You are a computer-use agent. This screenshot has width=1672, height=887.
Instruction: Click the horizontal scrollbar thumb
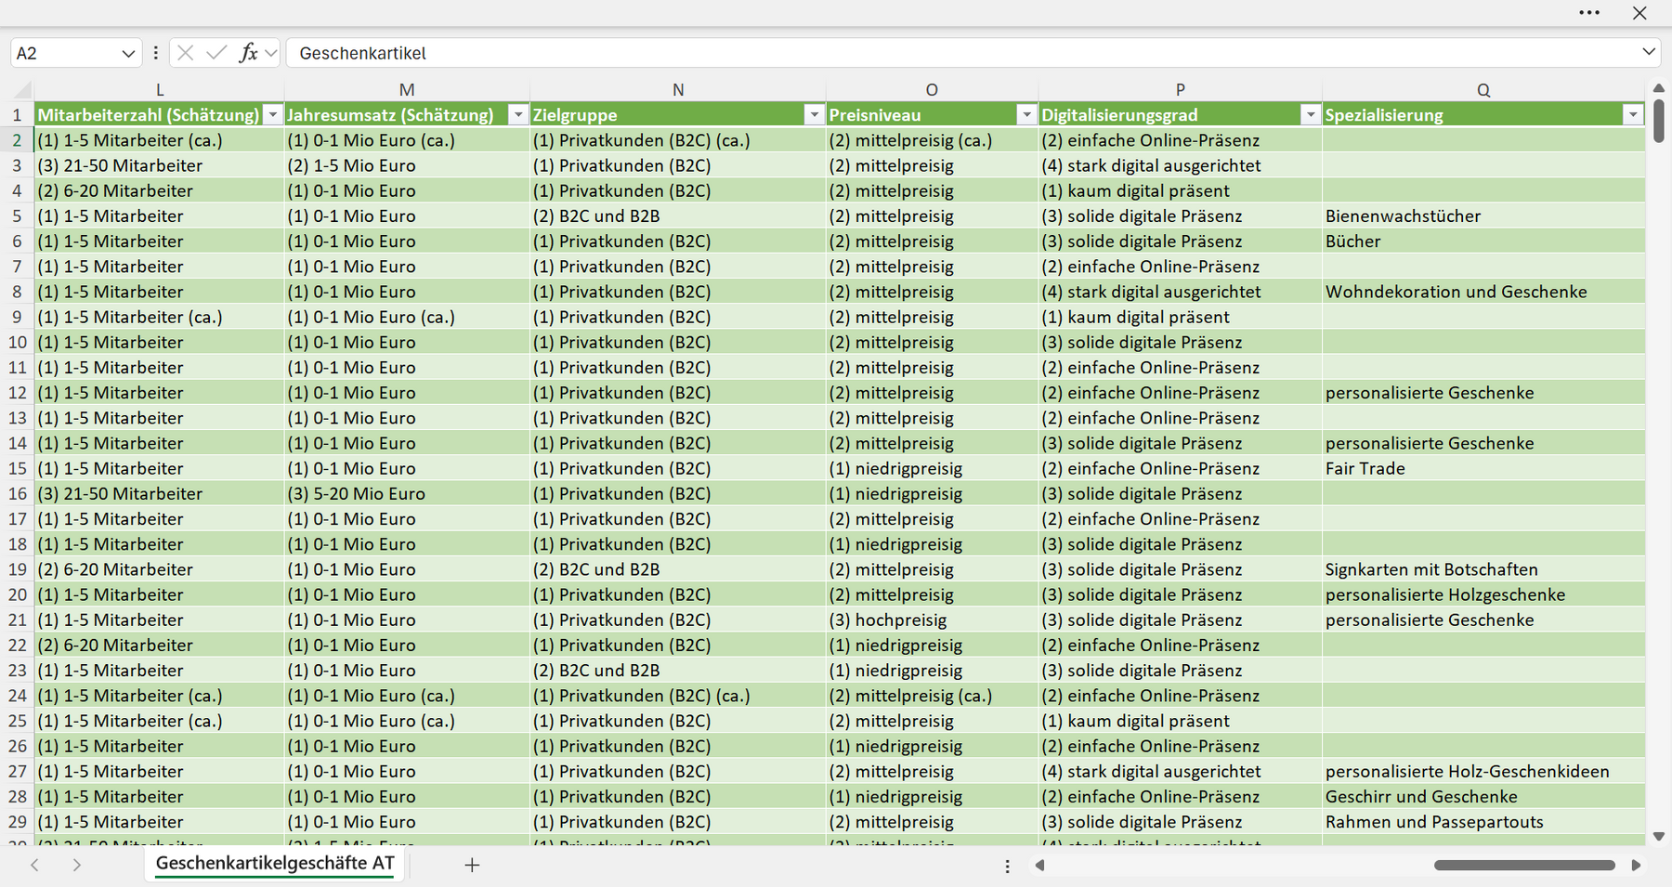1524,866
